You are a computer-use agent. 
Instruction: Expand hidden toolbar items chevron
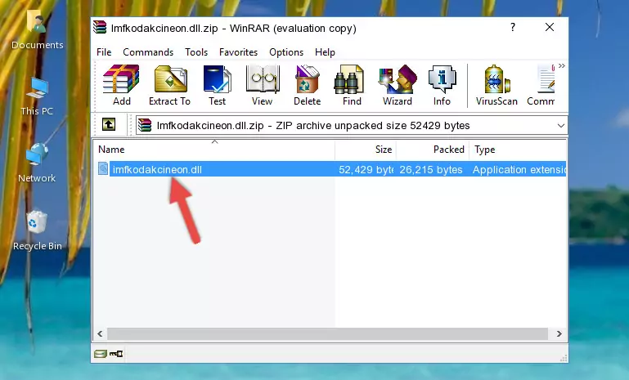[562, 65]
